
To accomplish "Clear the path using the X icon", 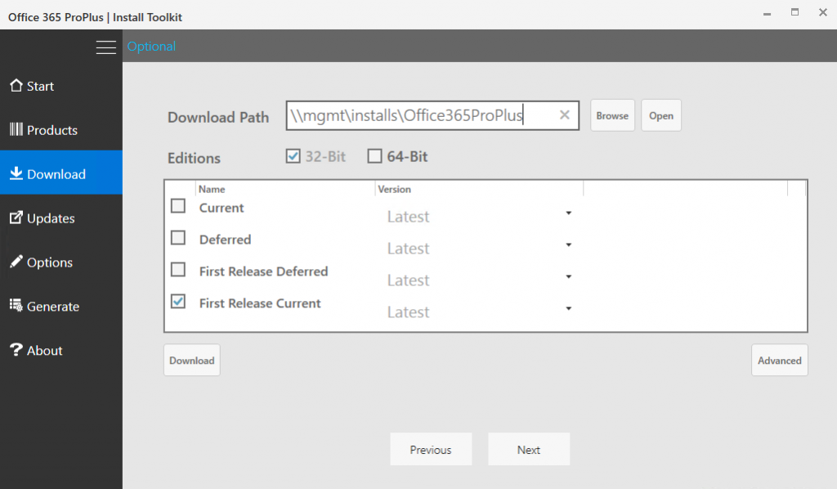I will pos(564,115).
